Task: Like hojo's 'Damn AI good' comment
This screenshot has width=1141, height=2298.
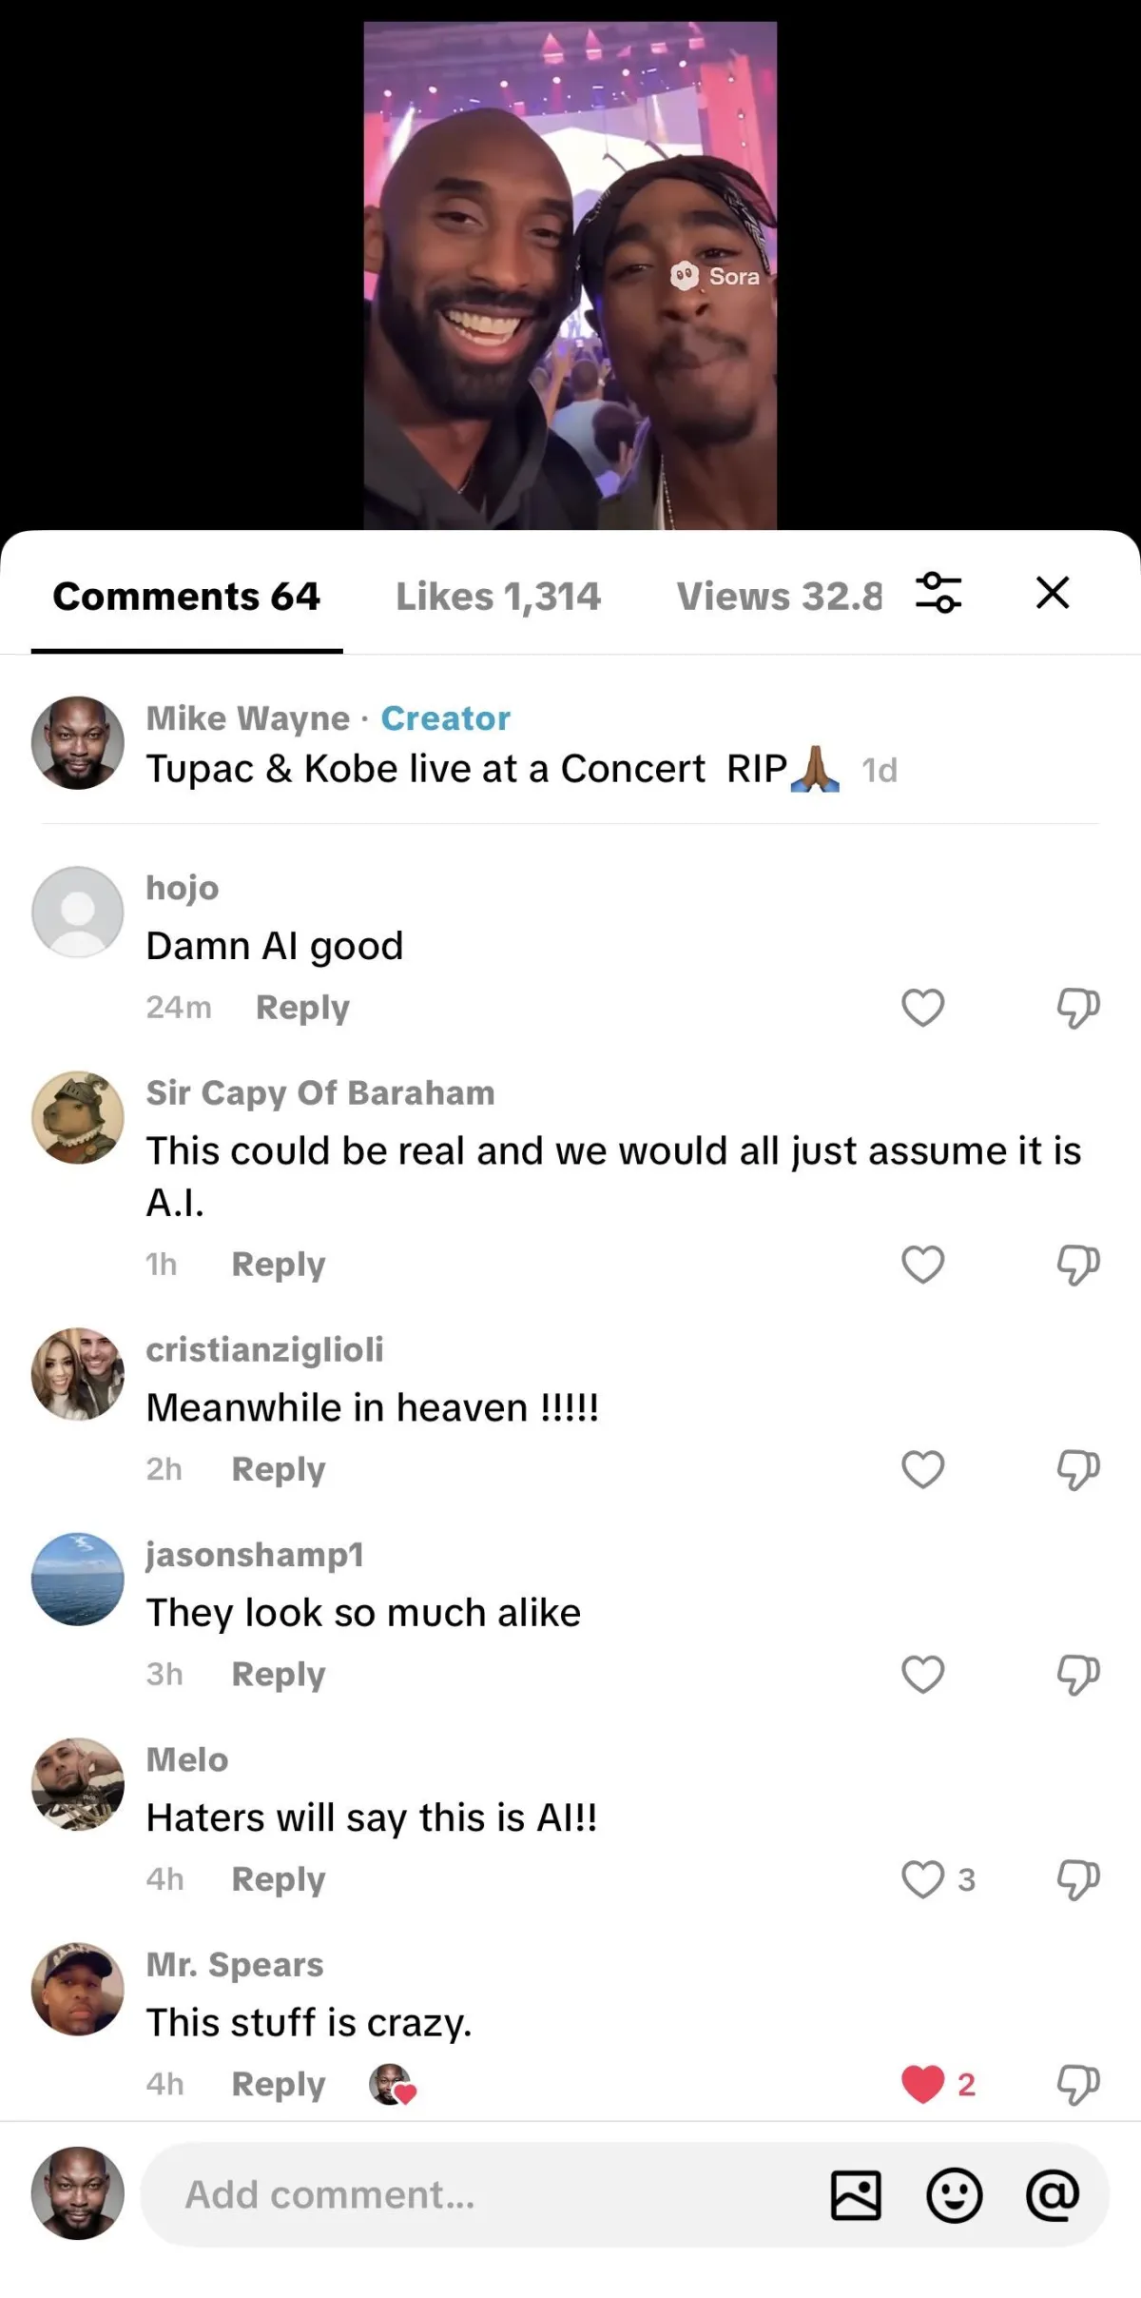Action: [x=922, y=1007]
